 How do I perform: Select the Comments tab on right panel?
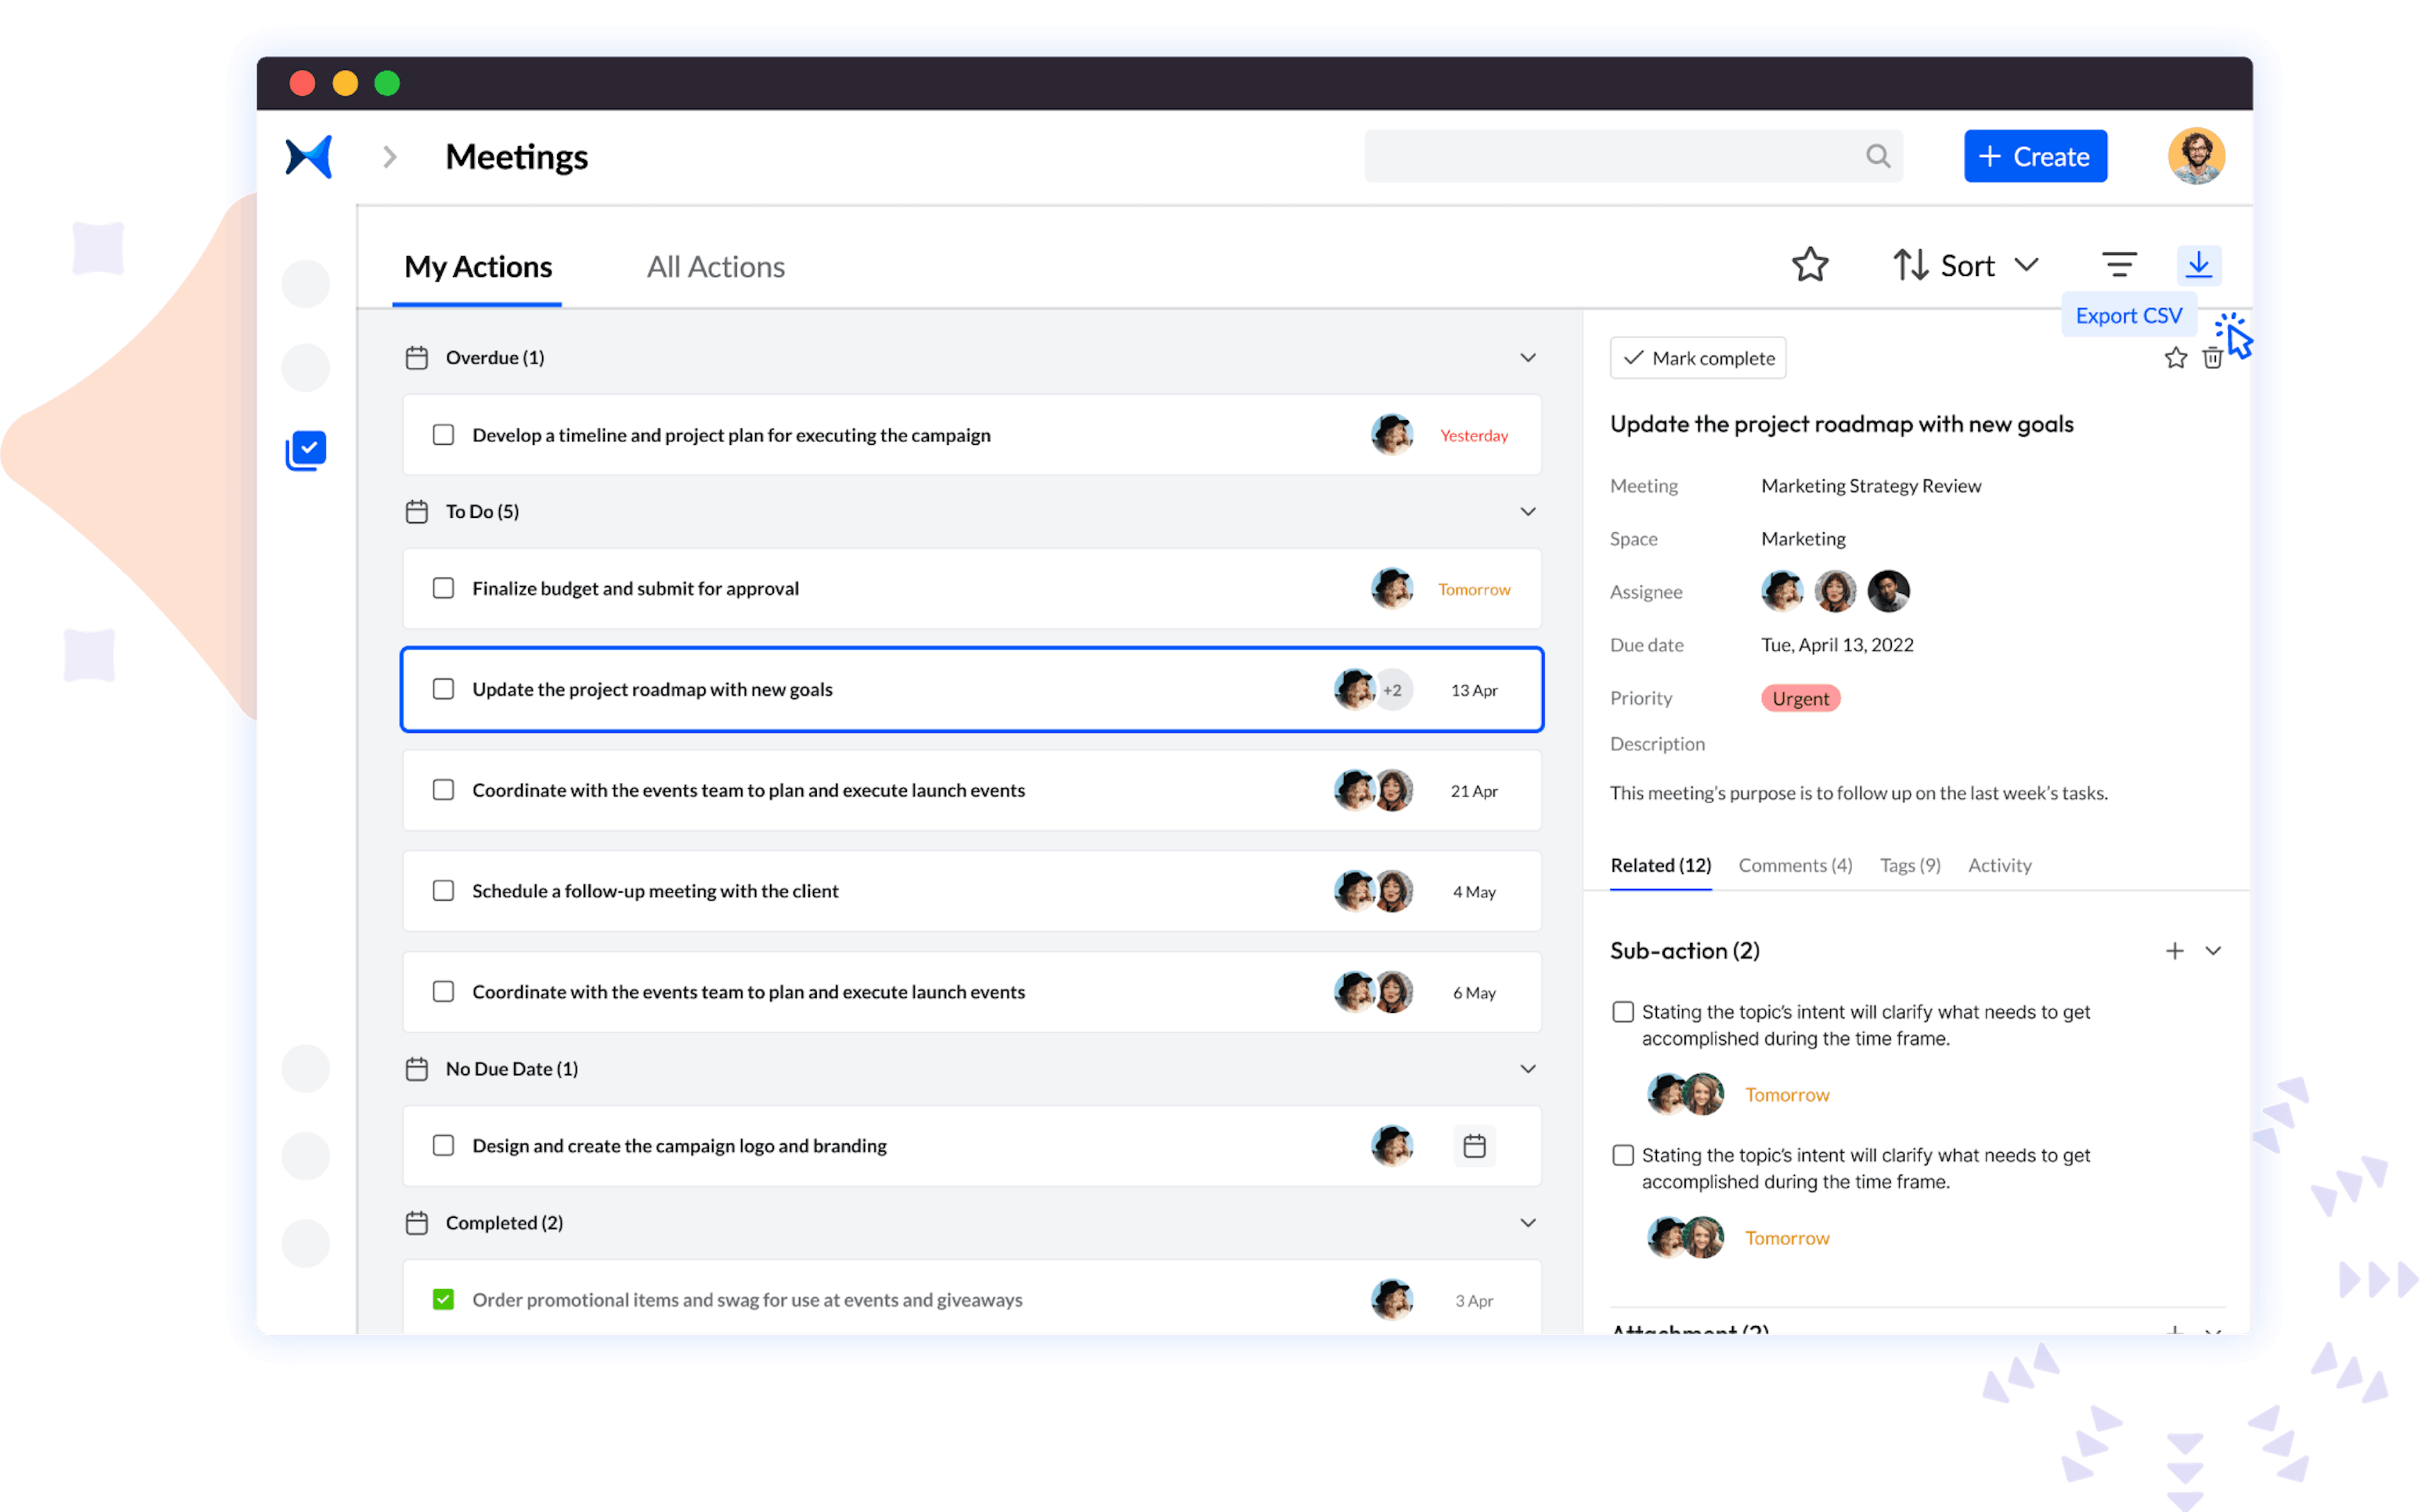(x=1795, y=864)
